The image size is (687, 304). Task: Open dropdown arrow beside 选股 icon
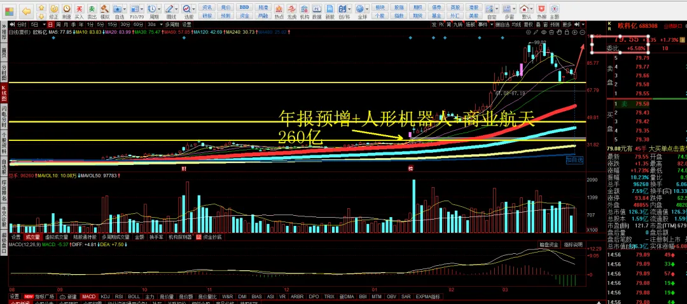[x=194, y=9]
